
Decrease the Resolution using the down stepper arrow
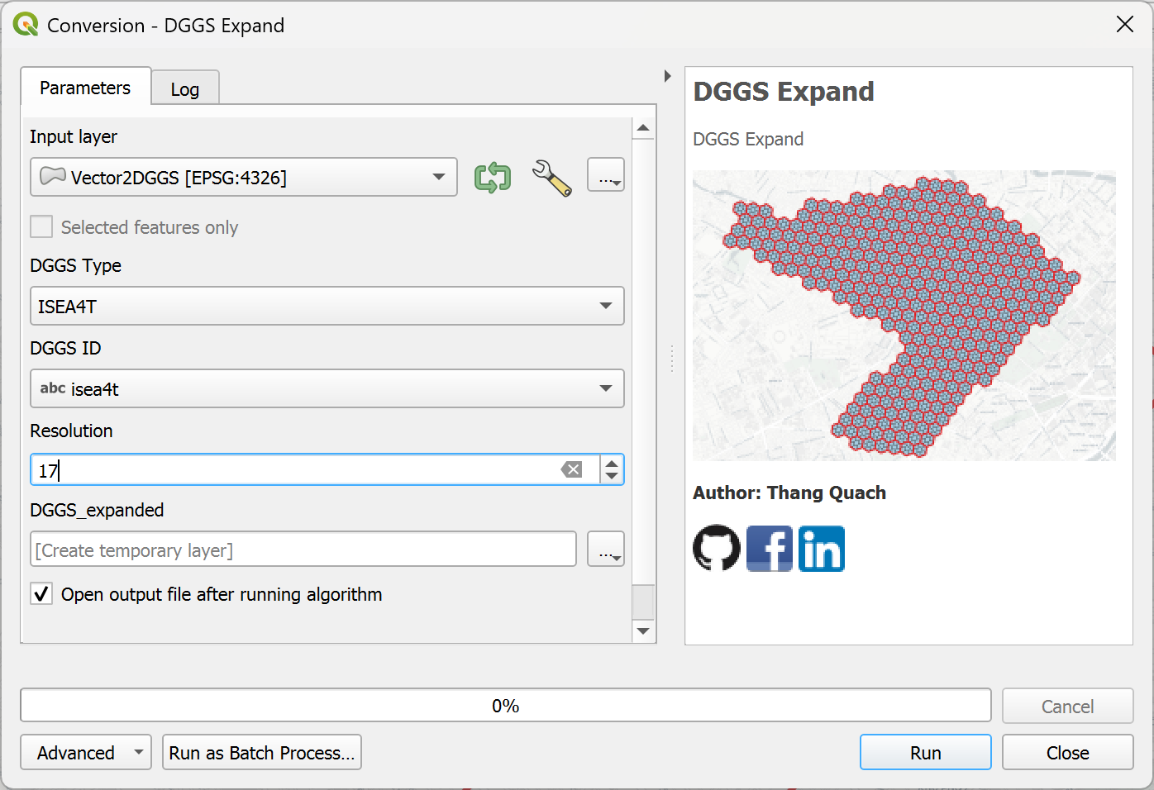[612, 477]
